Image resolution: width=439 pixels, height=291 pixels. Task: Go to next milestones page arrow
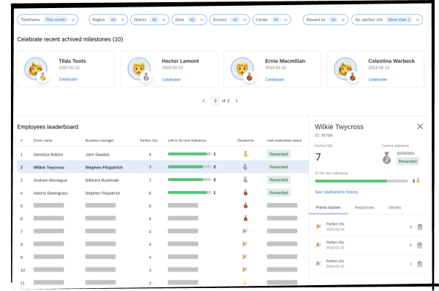(x=237, y=101)
